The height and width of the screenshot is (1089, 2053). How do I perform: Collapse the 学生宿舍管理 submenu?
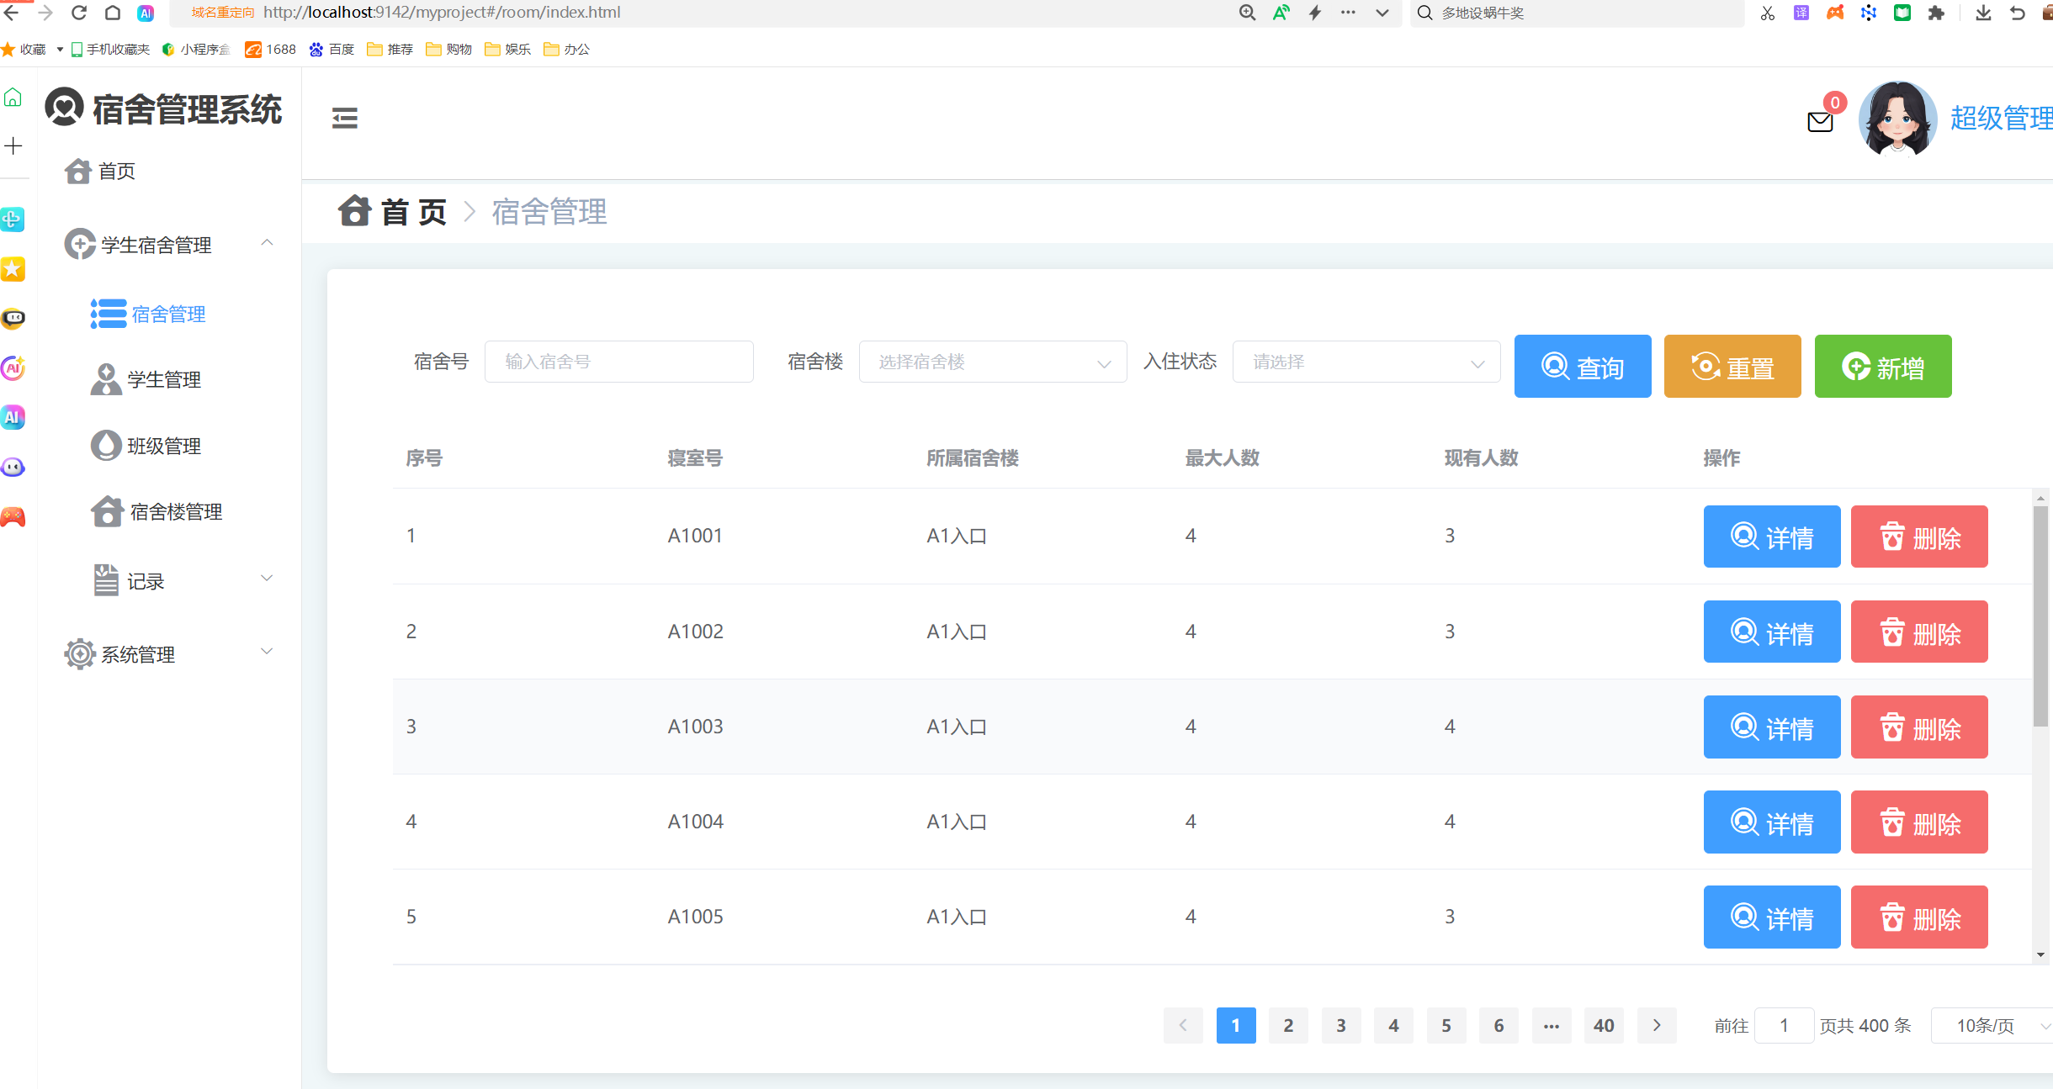(168, 245)
